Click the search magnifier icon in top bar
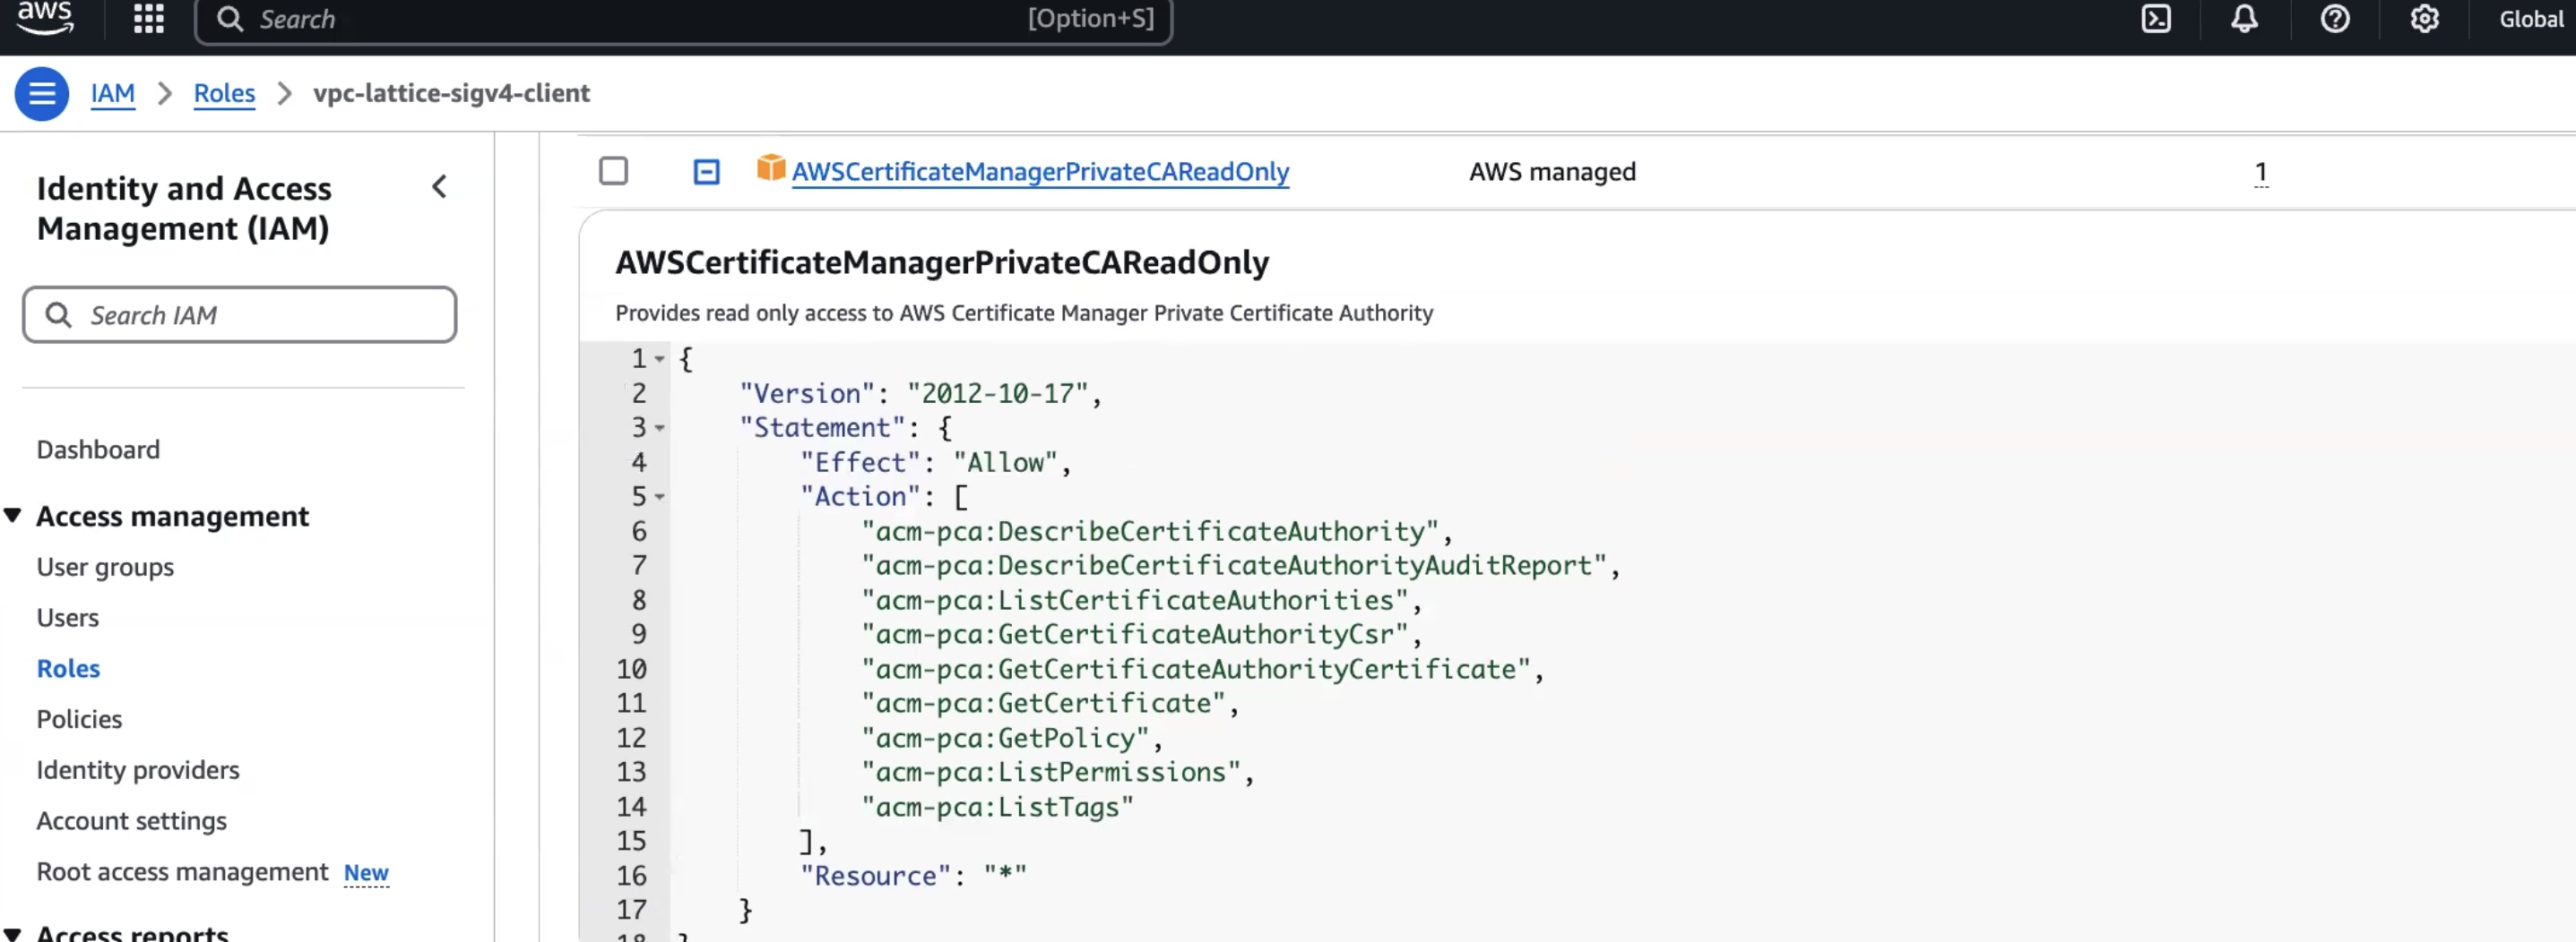 point(230,19)
